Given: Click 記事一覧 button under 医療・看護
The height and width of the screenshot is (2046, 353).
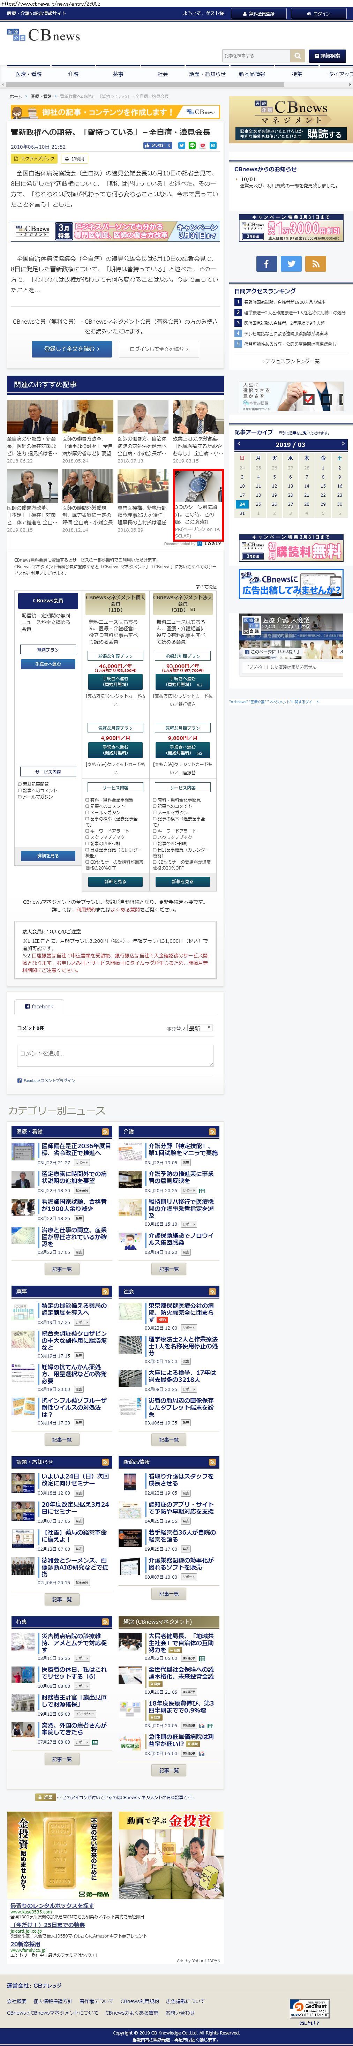Looking at the screenshot, I should [x=61, y=1269].
